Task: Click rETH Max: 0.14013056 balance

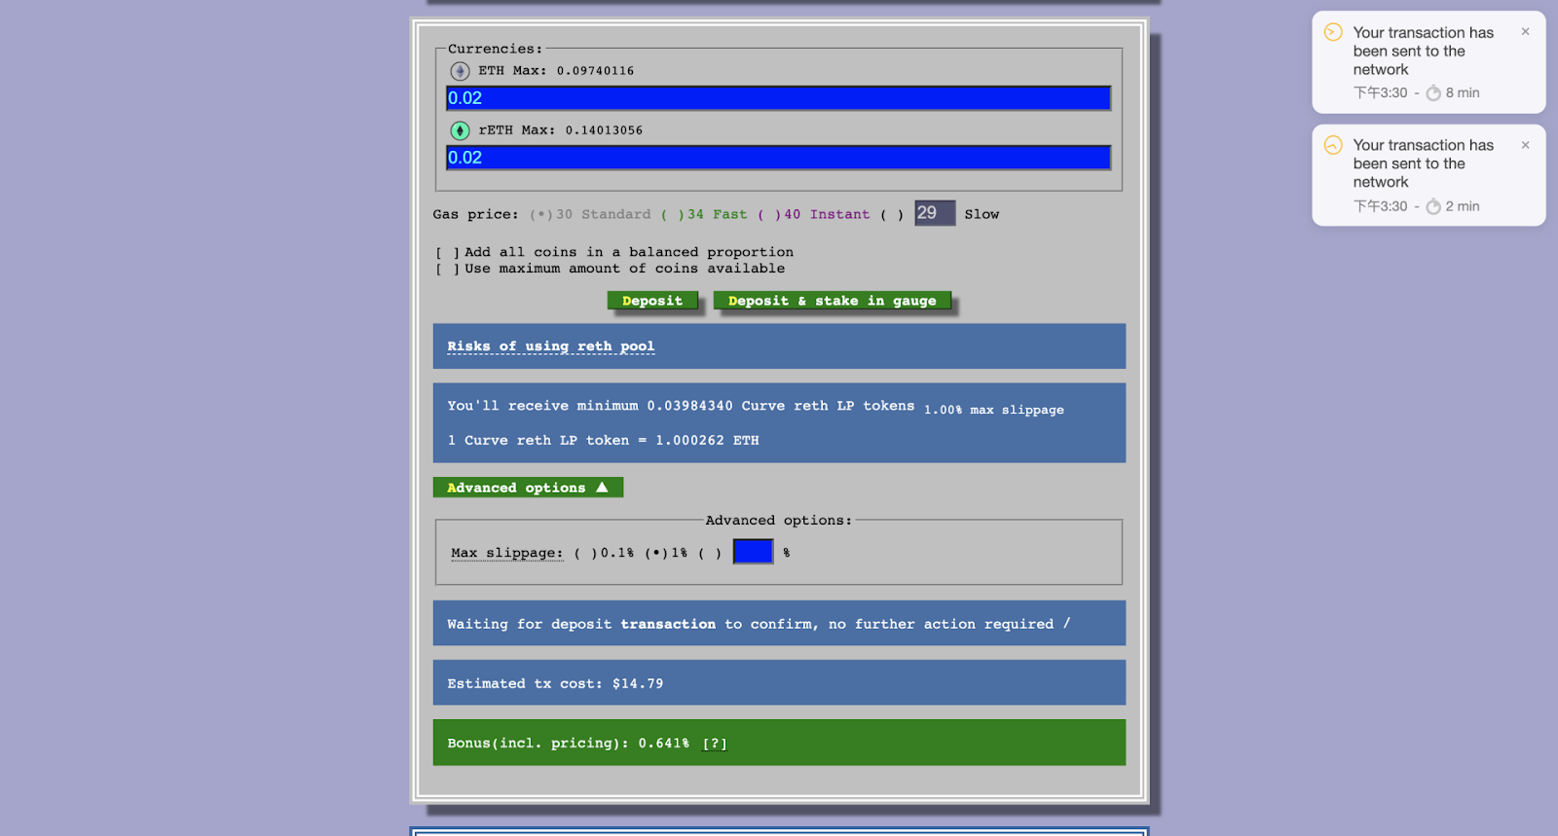Action: [x=560, y=130]
